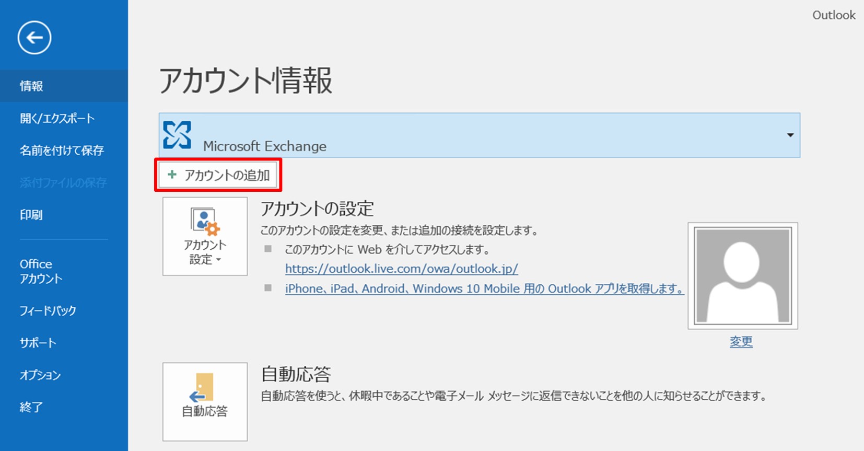Click the Outlook title text
This screenshot has height=451, width=864.
[x=834, y=15]
